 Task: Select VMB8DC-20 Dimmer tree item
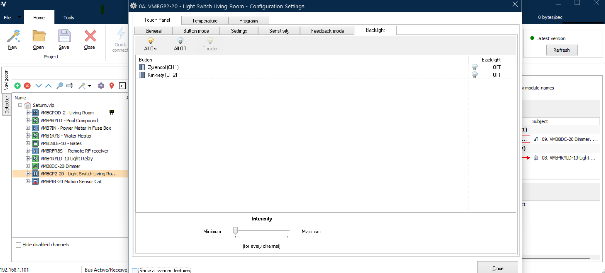click(x=60, y=166)
